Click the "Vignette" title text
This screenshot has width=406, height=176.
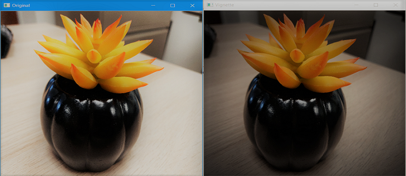(224, 5)
